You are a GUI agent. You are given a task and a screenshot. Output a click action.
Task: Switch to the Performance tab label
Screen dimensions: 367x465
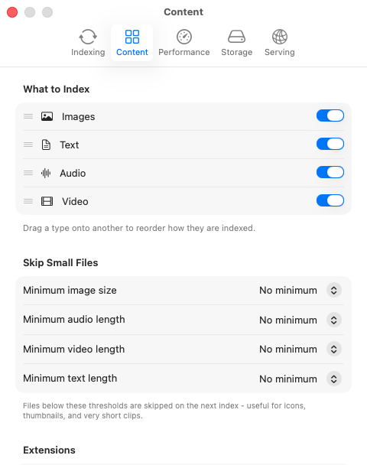184,52
